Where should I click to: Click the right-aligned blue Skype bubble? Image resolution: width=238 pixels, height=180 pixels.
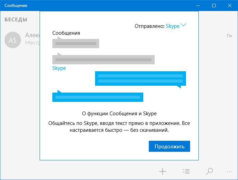pos(140,78)
